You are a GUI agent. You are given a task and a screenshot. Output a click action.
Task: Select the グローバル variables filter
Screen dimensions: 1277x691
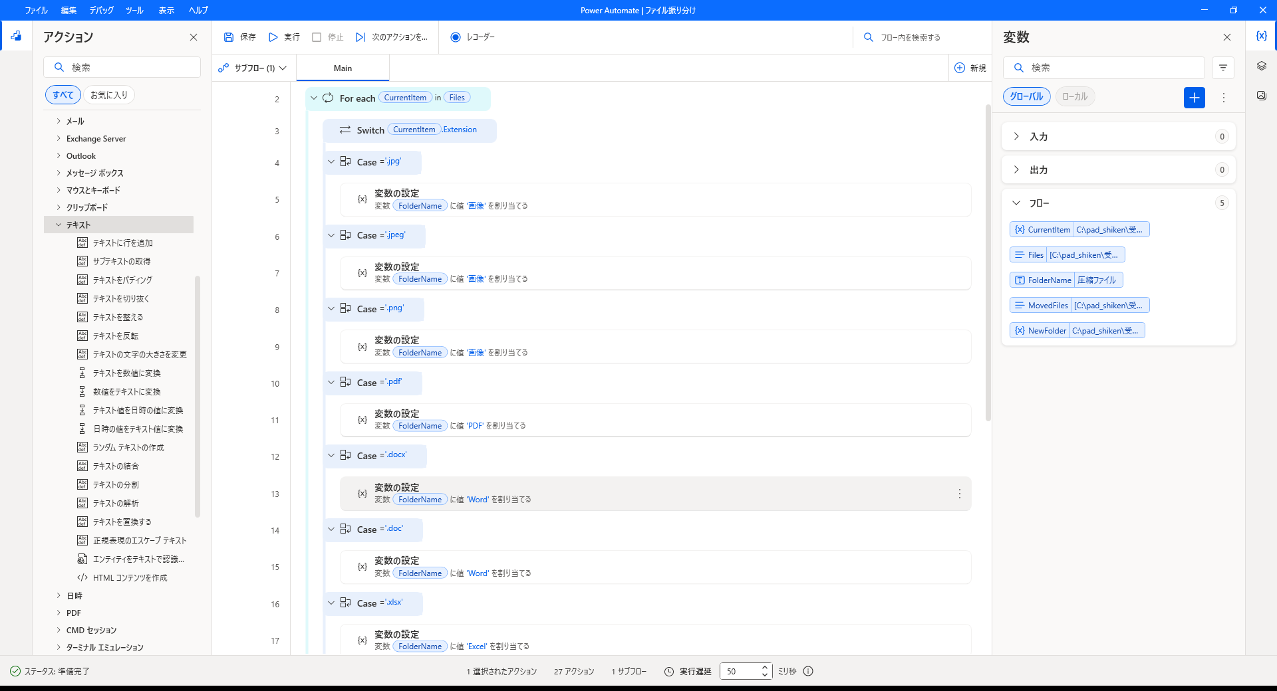1026,96
